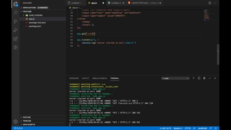Click app.js in the breadcrumb bar
Viewport: 231px width, 130px height.
(x=75, y=8)
